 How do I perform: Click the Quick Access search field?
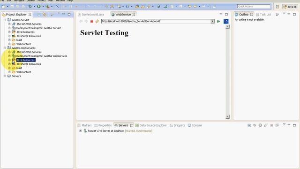(x=254, y=7)
